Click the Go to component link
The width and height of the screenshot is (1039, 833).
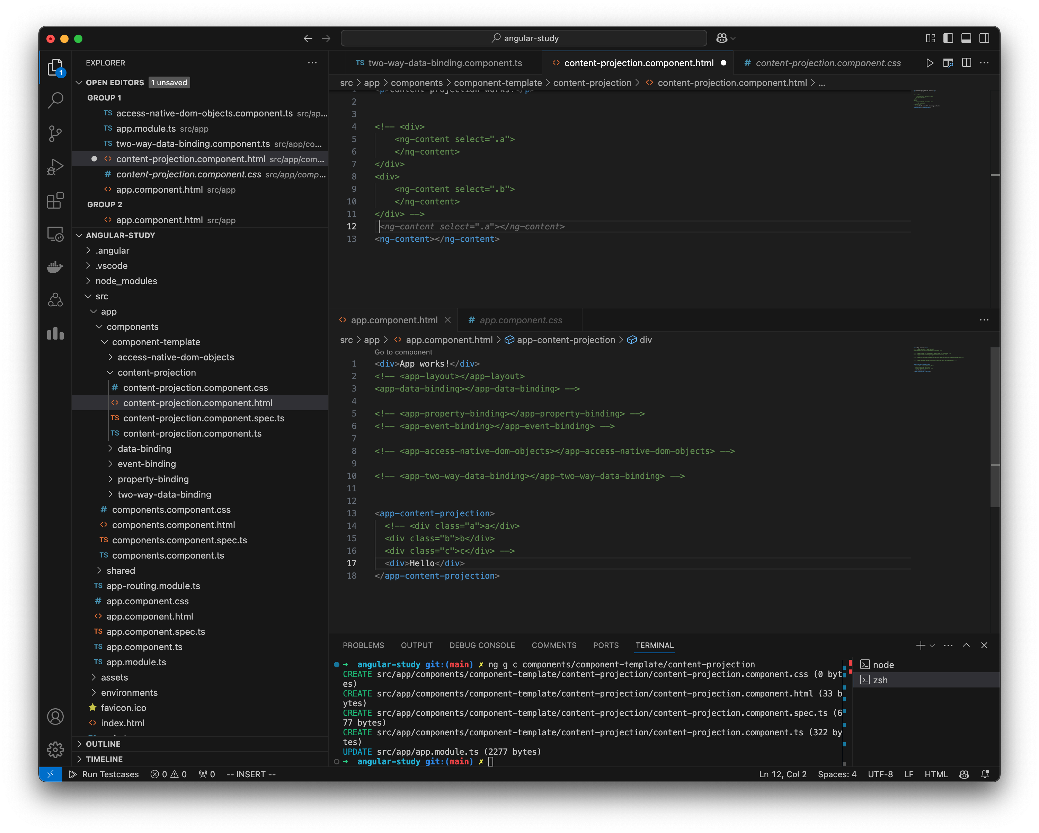point(403,352)
